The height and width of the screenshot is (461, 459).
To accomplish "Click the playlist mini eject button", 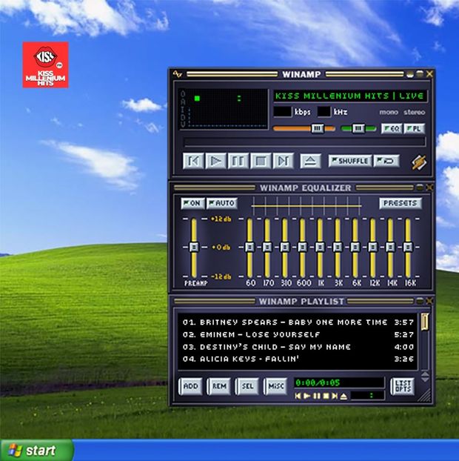I will pos(344,396).
